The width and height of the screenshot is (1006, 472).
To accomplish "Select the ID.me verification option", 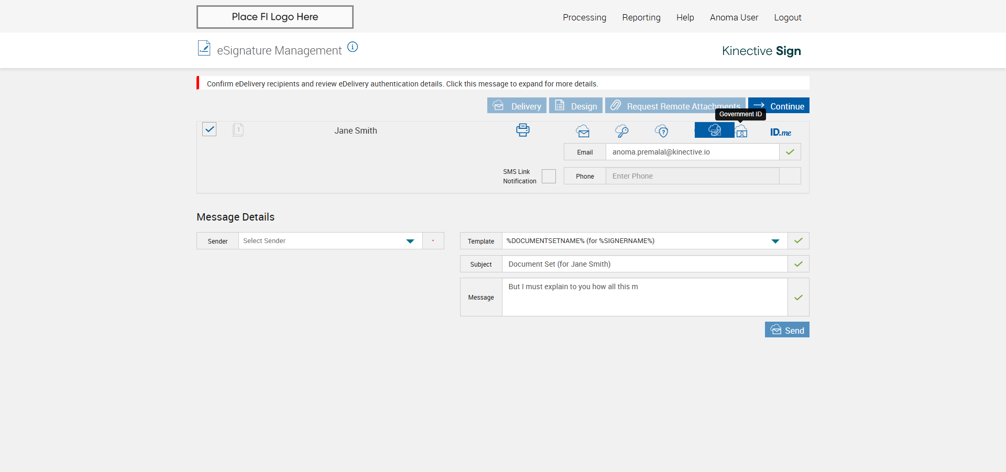I will [780, 132].
